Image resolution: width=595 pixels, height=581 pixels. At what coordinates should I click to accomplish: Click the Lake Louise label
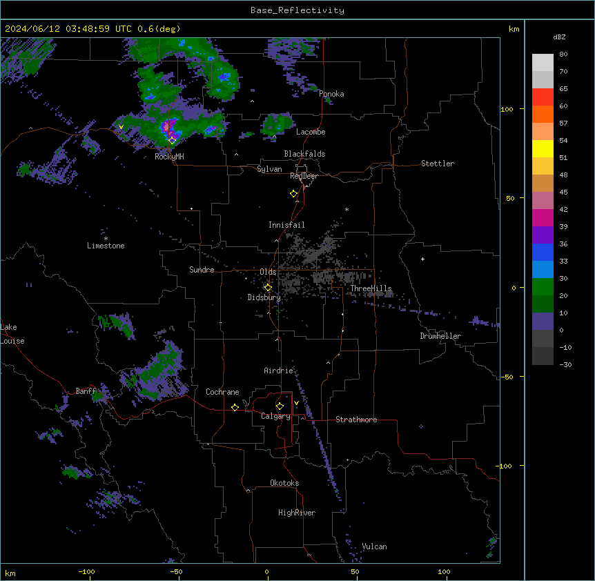click(12, 334)
